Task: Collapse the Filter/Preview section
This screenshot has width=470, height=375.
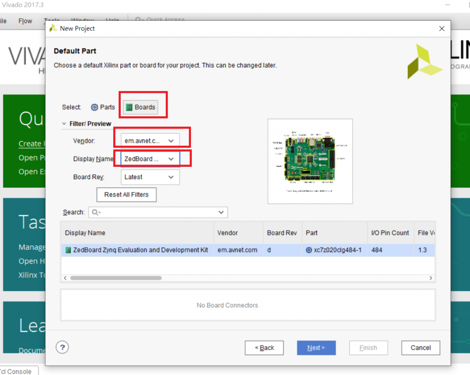Action: click(x=64, y=124)
